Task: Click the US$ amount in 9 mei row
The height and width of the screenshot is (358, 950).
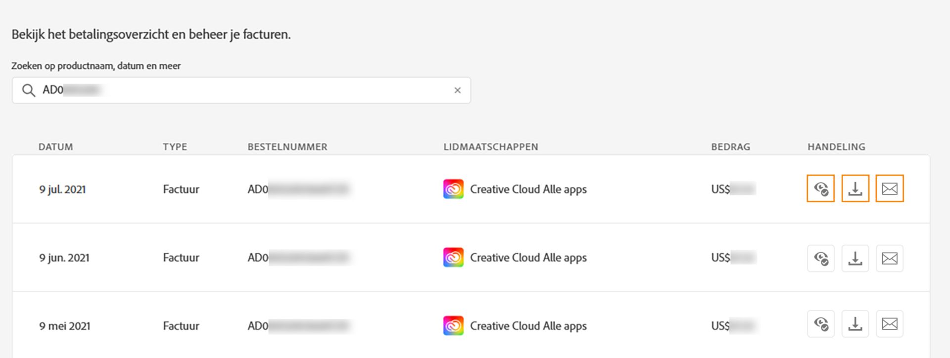Action: [x=733, y=326]
